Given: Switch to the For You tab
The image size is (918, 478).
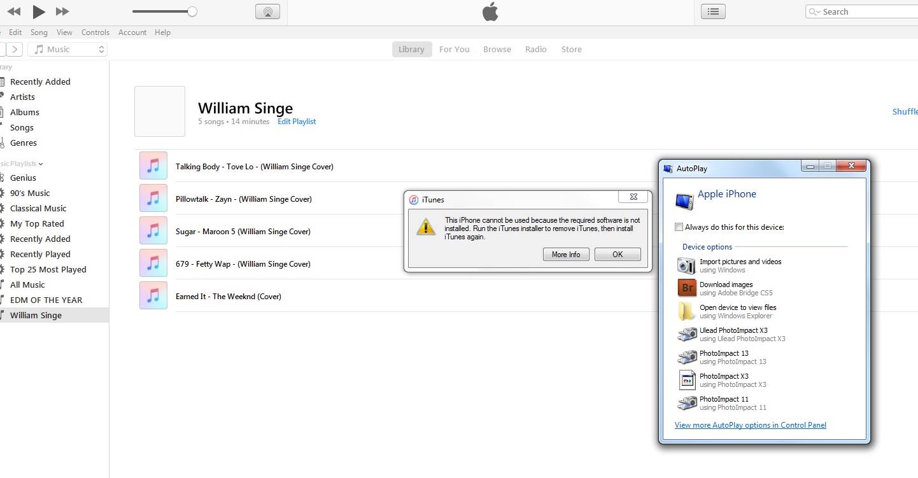Looking at the screenshot, I should click(x=455, y=49).
